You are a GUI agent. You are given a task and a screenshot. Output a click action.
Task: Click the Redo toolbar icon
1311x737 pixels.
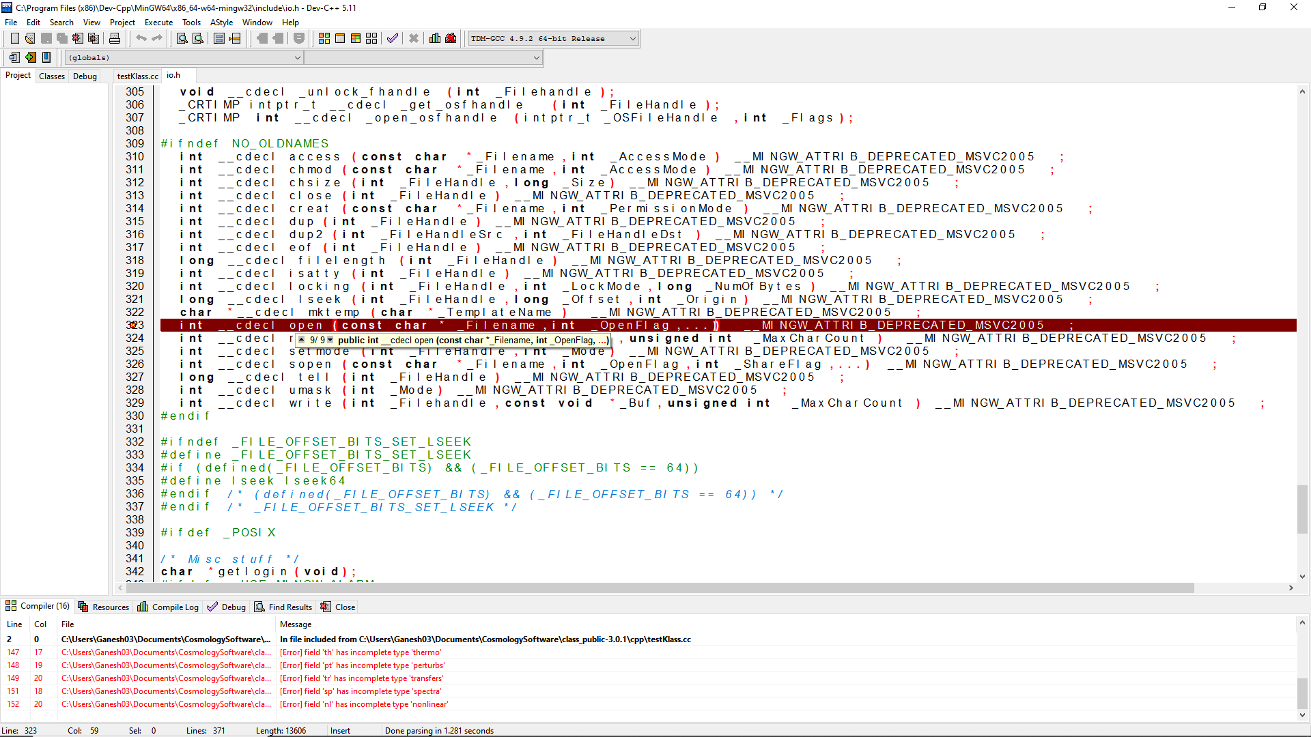157,38
